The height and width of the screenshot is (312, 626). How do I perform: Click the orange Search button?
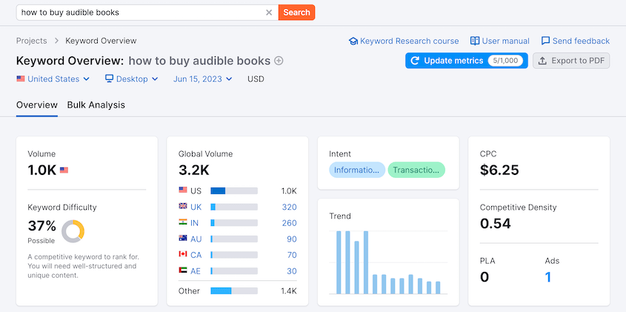click(x=296, y=13)
